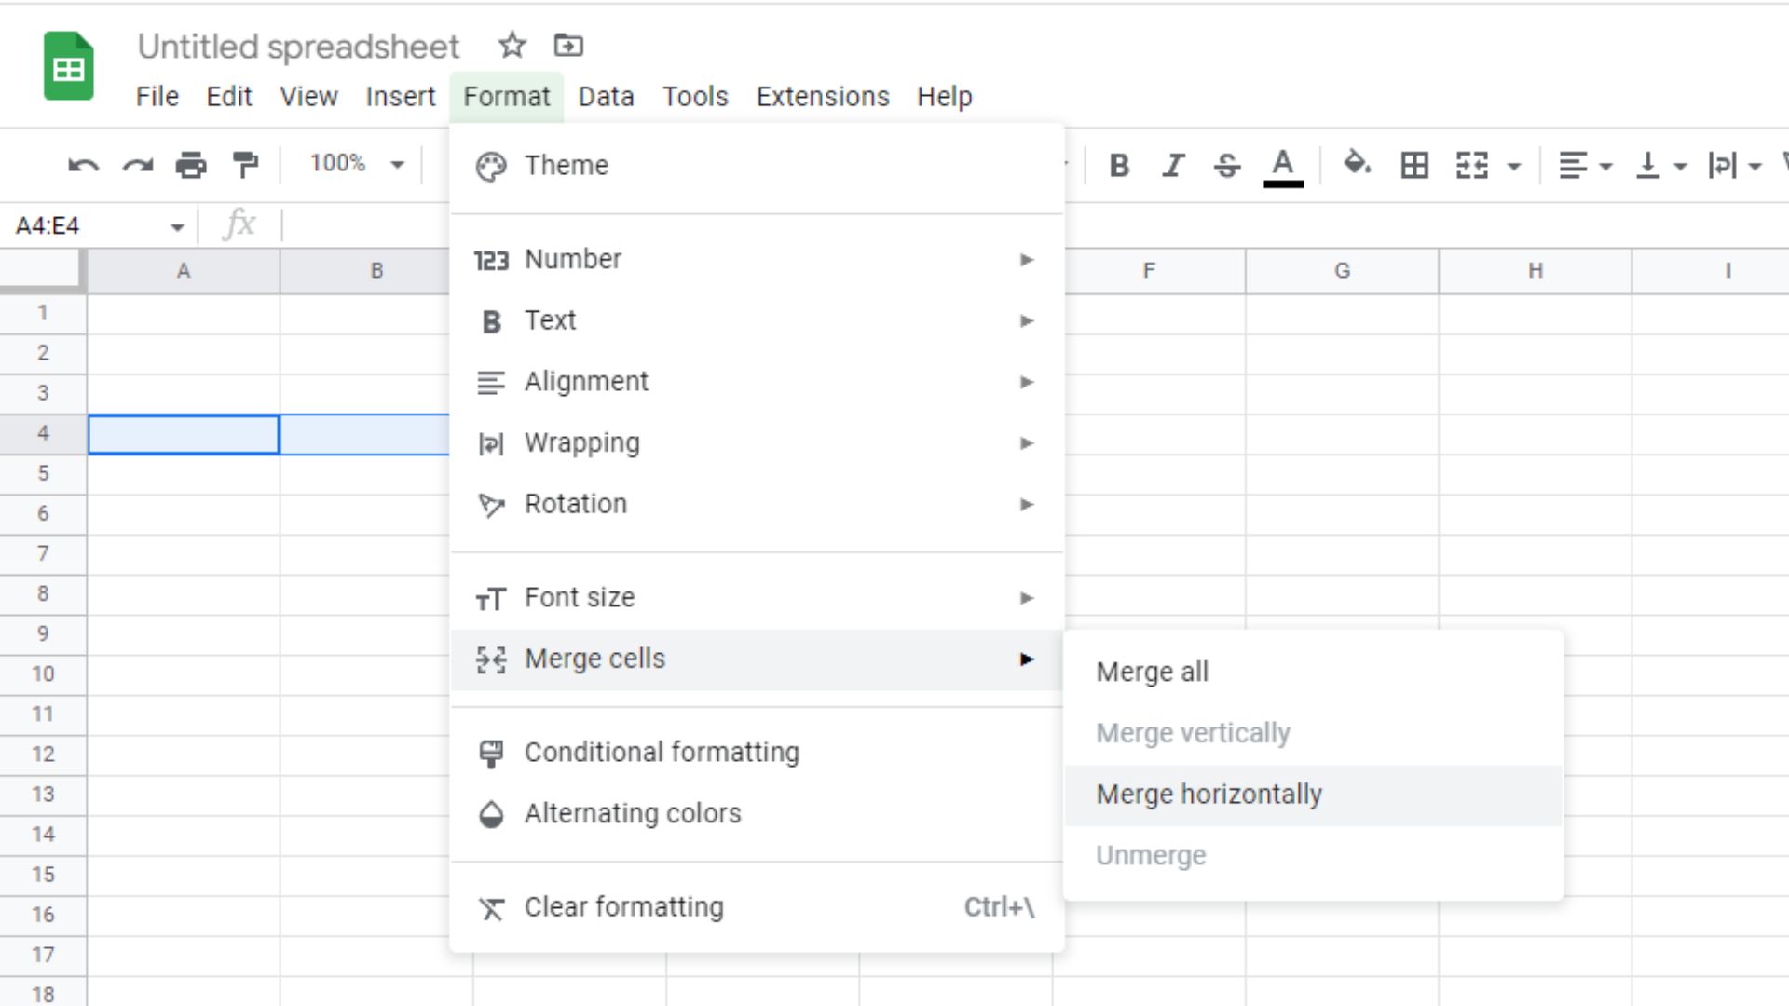
Task: Click the Borders icon in toolbar
Action: click(1415, 163)
